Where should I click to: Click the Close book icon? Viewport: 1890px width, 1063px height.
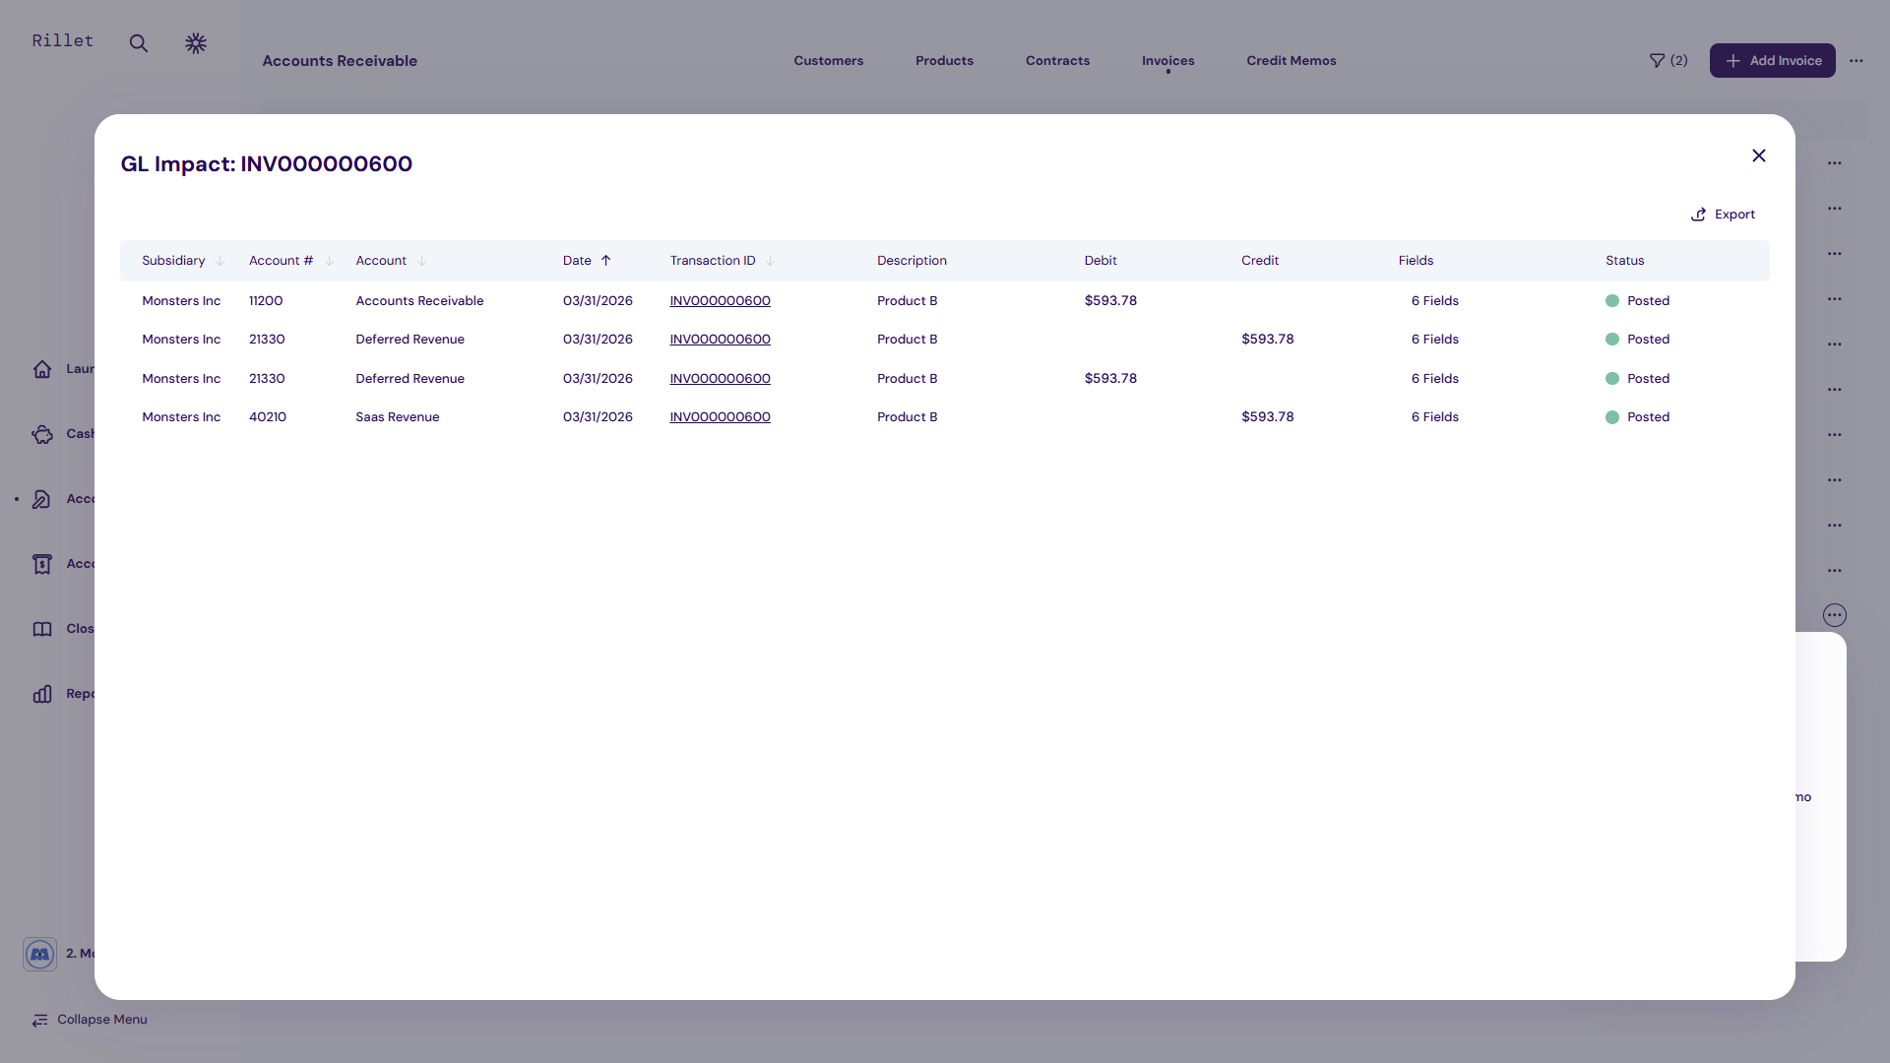click(x=42, y=629)
